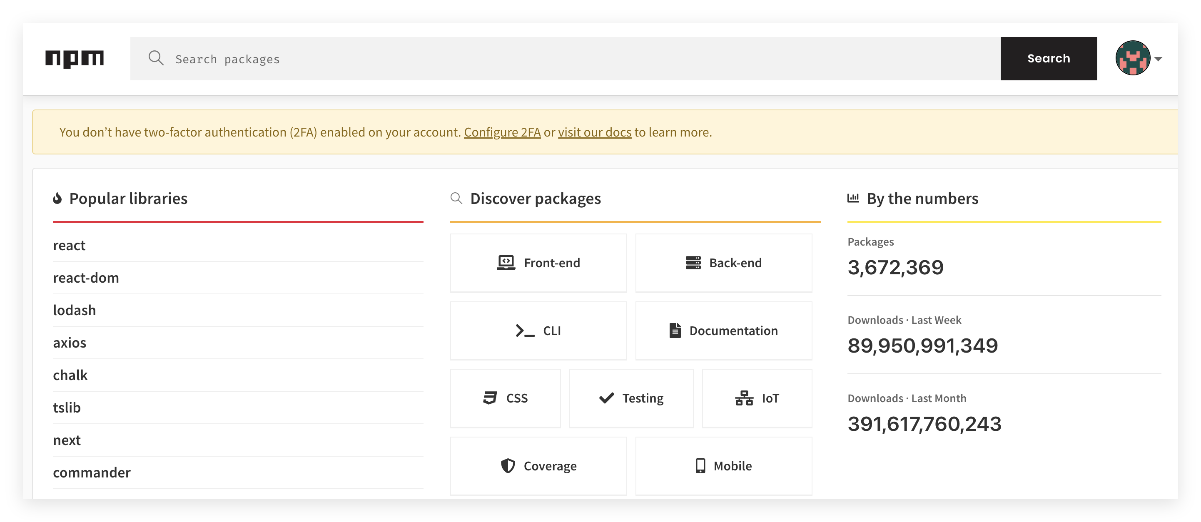Click the CLI terminal prompt icon
The width and height of the screenshot is (1201, 522).
(525, 331)
